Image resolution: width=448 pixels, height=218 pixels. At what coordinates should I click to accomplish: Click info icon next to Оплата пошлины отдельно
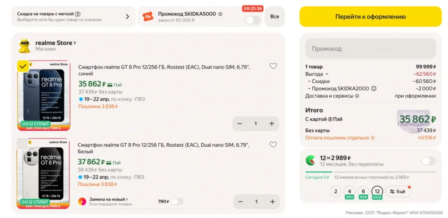[x=372, y=138]
